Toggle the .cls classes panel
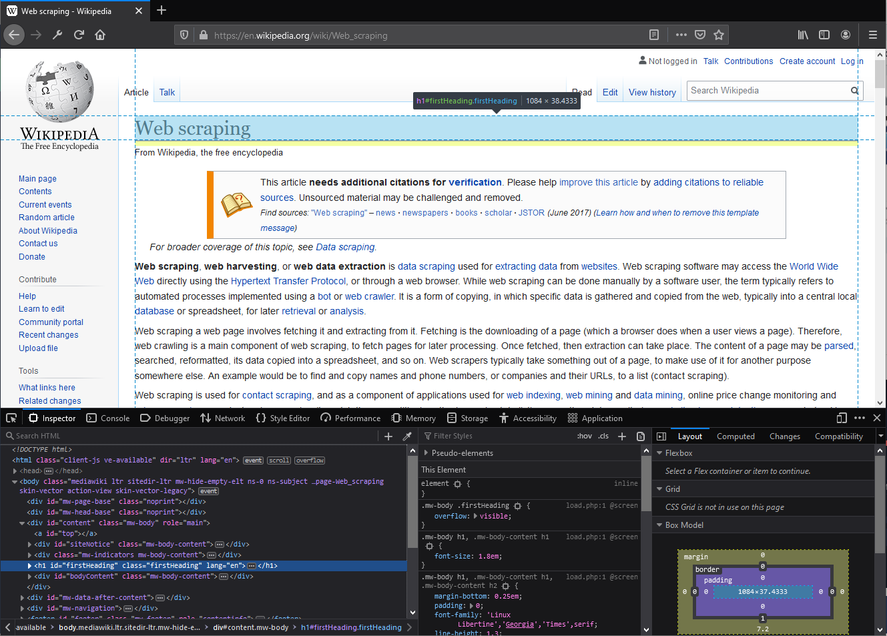Screen dimensions: 887x636 [603, 436]
